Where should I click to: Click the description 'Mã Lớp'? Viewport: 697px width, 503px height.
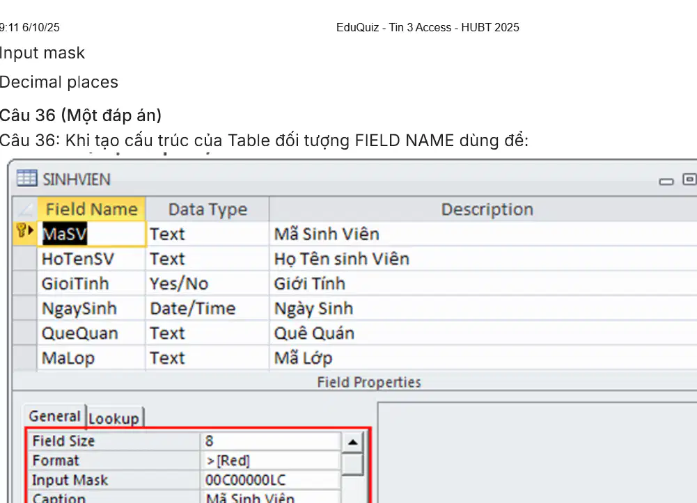click(303, 358)
